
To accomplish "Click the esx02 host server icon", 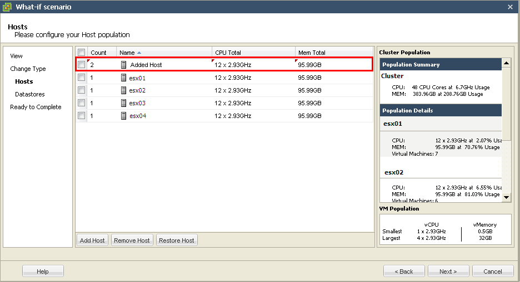I will [123, 90].
